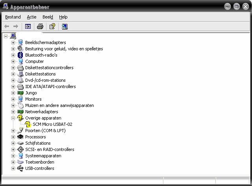The image size is (252, 186).
Task: Click the Back arrow toolbar icon
Action: [x=7, y=26]
